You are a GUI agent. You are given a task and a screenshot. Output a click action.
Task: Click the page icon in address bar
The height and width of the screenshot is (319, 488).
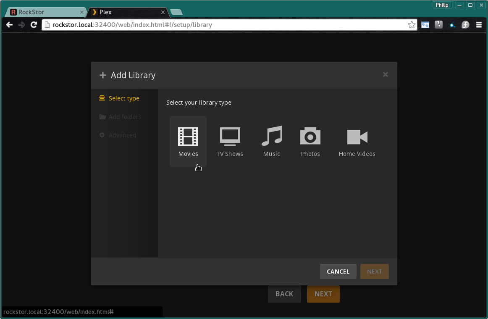(47, 25)
